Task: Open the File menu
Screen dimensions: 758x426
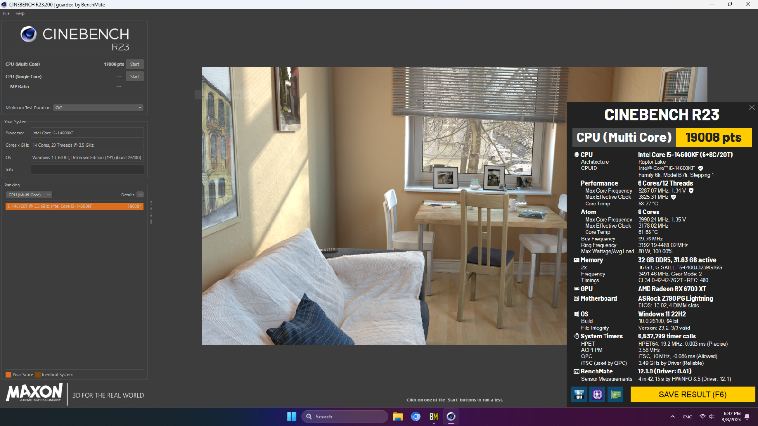Action: [6, 13]
